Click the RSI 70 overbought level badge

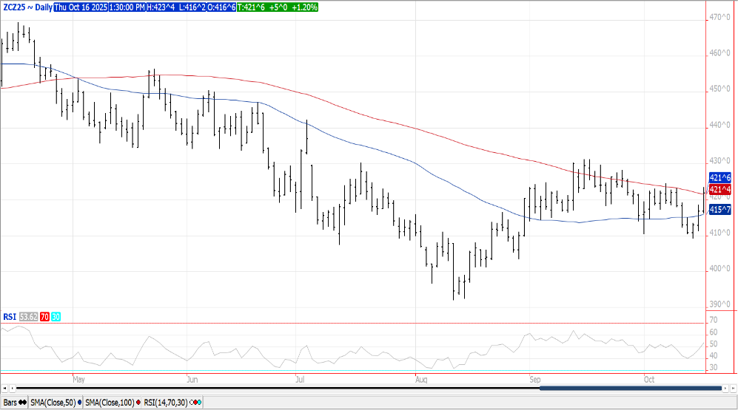(44, 317)
